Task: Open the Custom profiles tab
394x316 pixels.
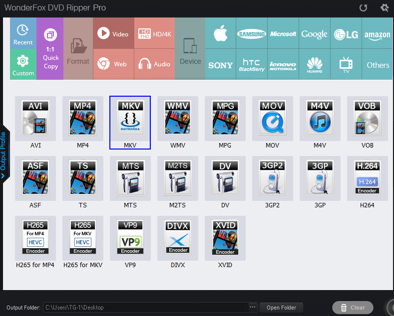Action: [23, 64]
